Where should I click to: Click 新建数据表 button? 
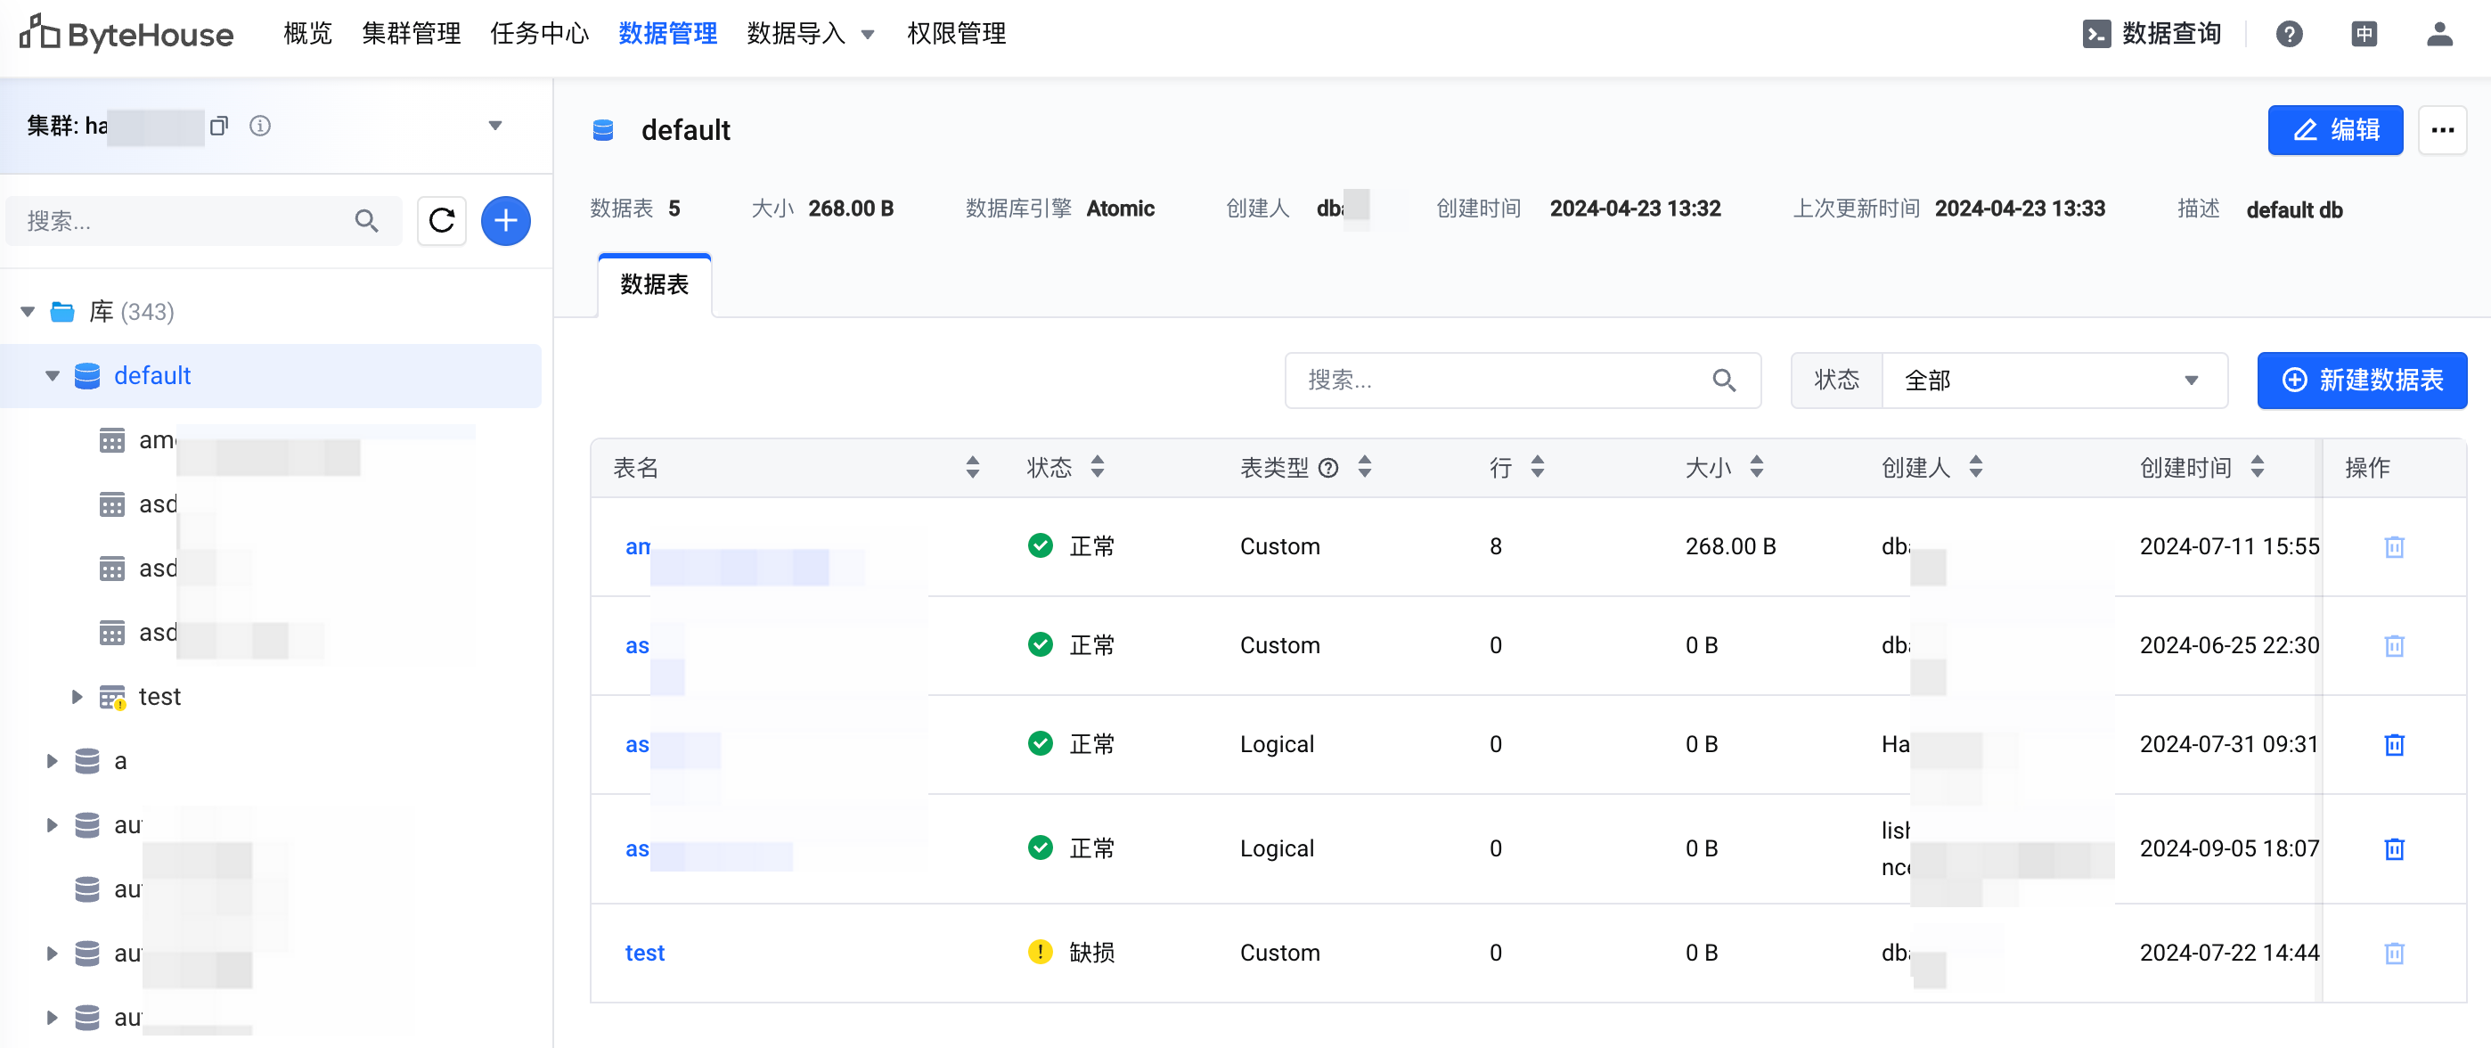point(2362,381)
